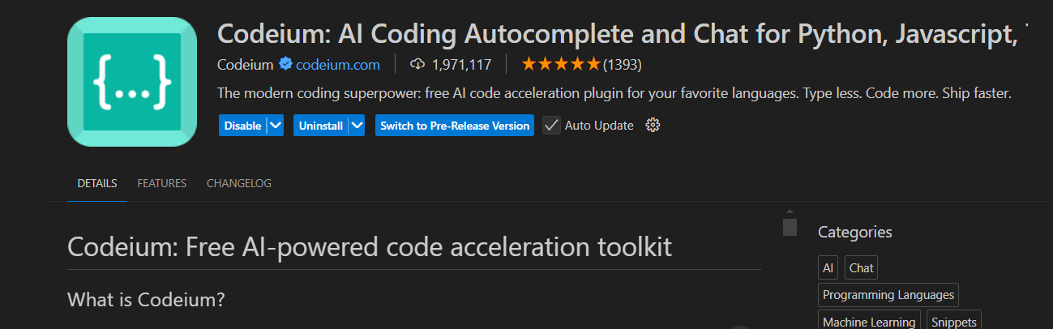Click the Codeium extension logo icon
The image size is (1053, 329).
pyautogui.click(x=133, y=82)
